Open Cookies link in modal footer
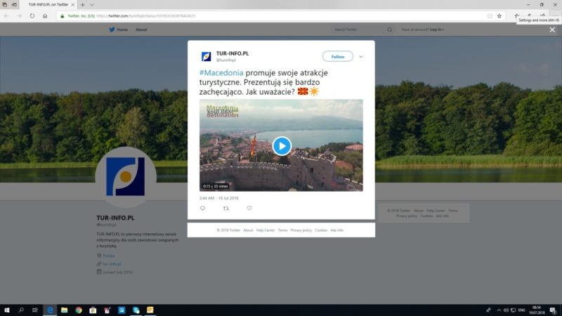Image resolution: width=562 pixels, height=316 pixels. pyautogui.click(x=321, y=230)
